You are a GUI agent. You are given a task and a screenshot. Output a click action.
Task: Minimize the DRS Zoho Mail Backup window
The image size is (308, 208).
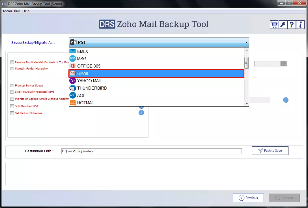tap(281, 3)
